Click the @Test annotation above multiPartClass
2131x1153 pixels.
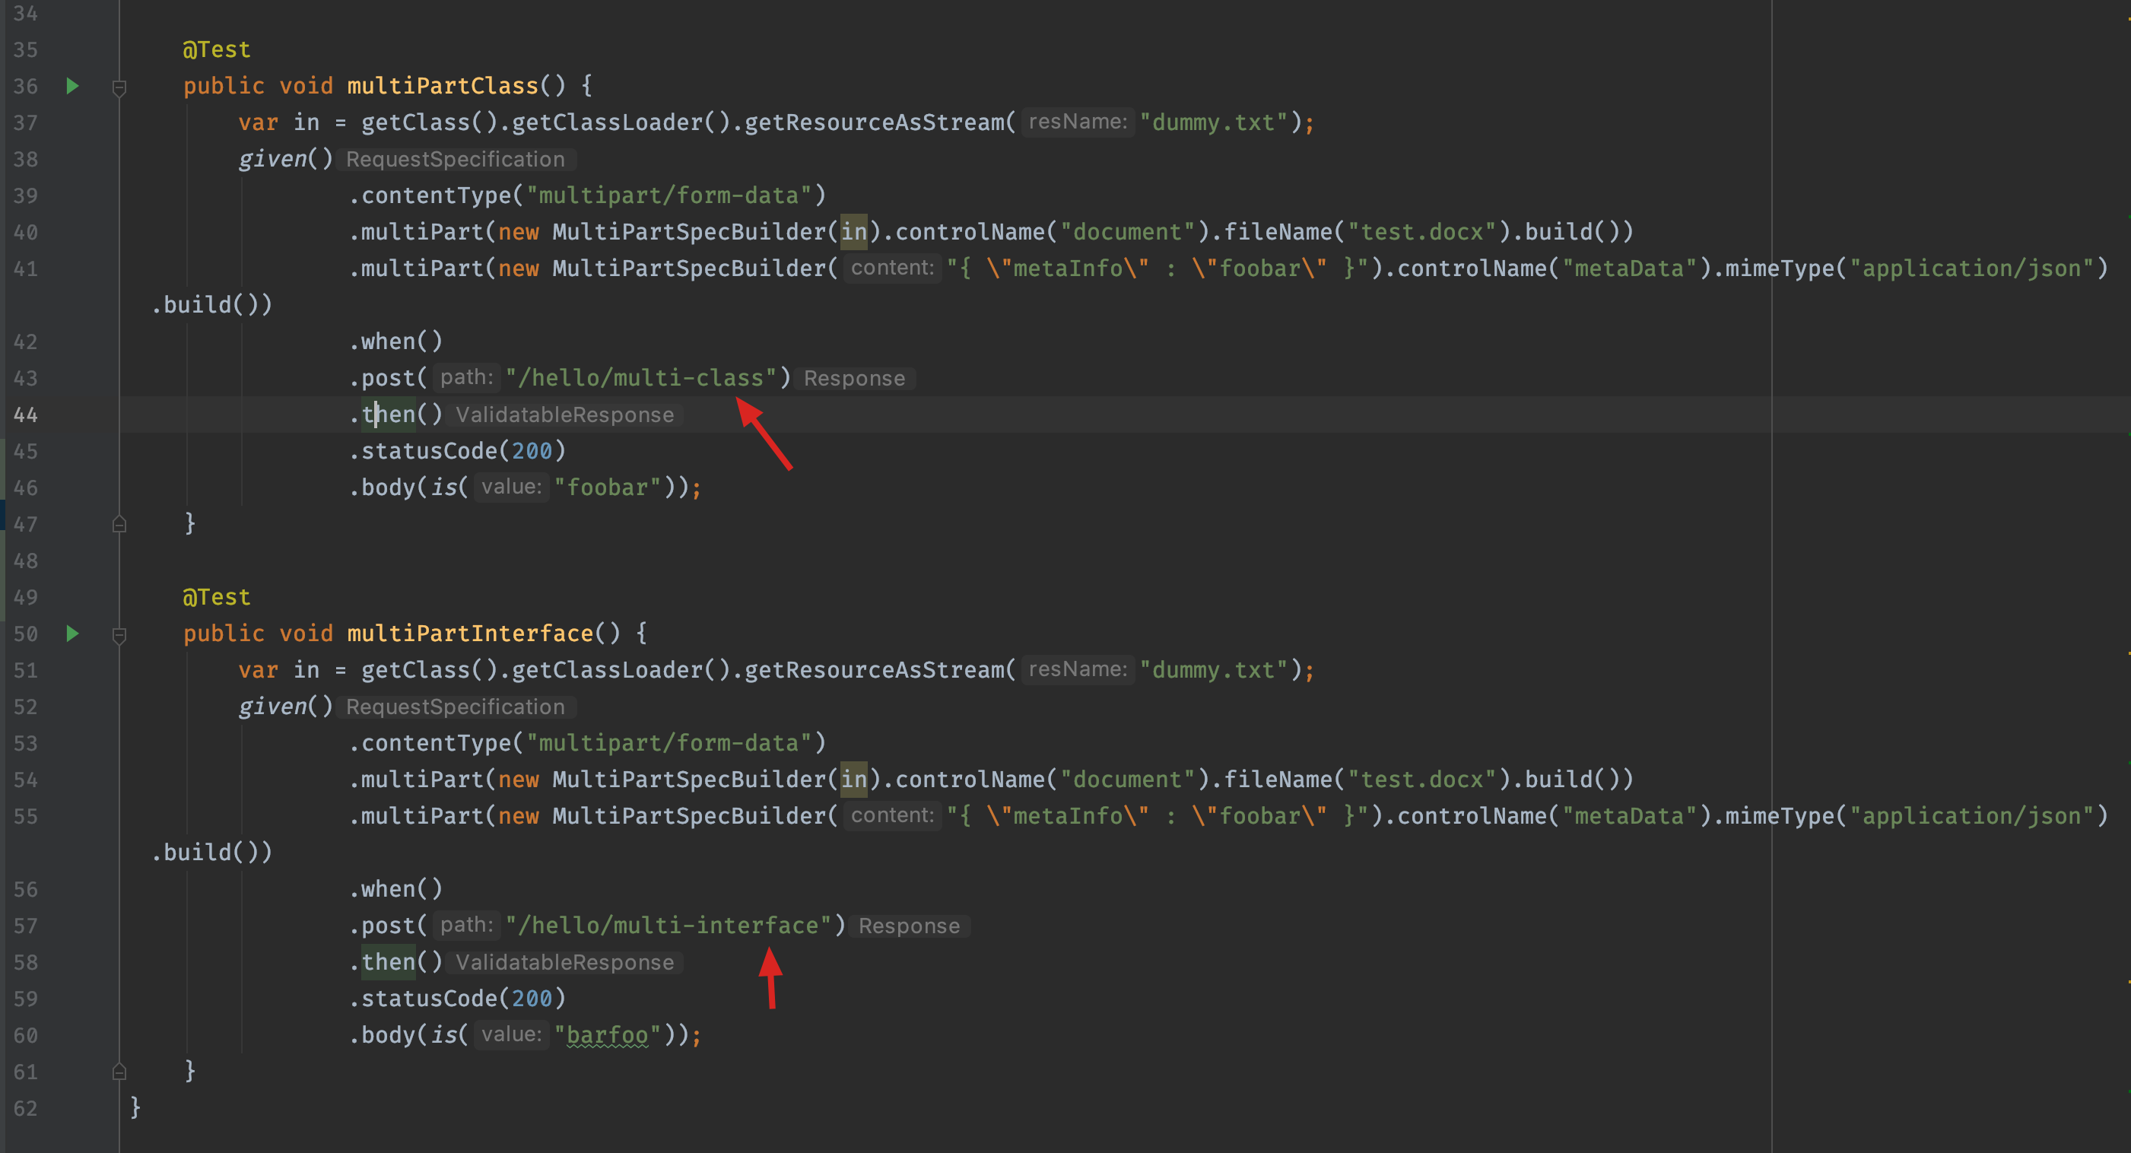click(x=216, y=49)
